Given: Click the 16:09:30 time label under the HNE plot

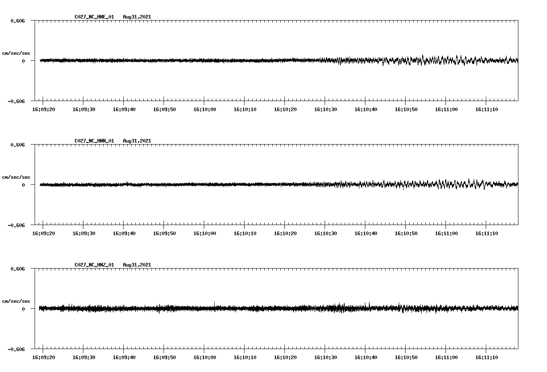Looking at the screenshot, I should [84, 110].
